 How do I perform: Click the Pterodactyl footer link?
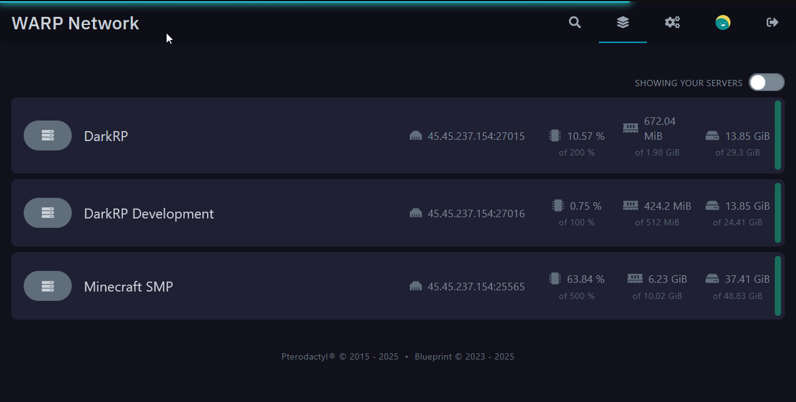click(308, 357)
